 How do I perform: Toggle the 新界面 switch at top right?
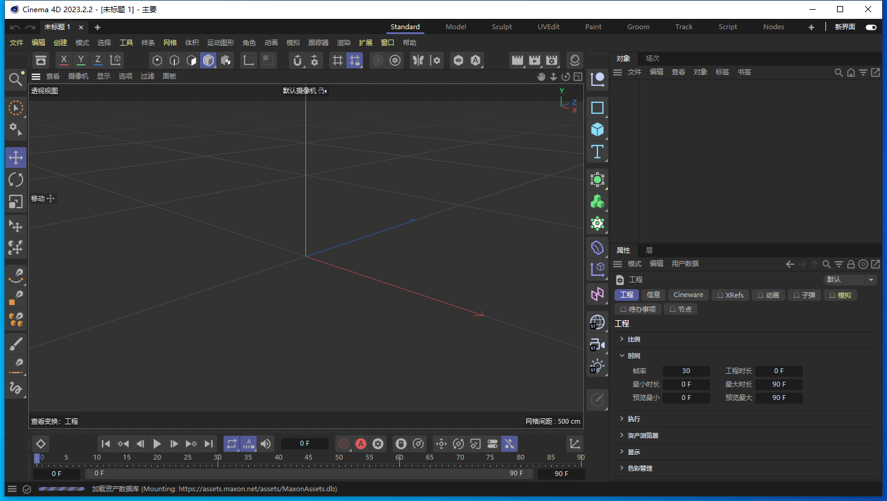coord(871,27)
